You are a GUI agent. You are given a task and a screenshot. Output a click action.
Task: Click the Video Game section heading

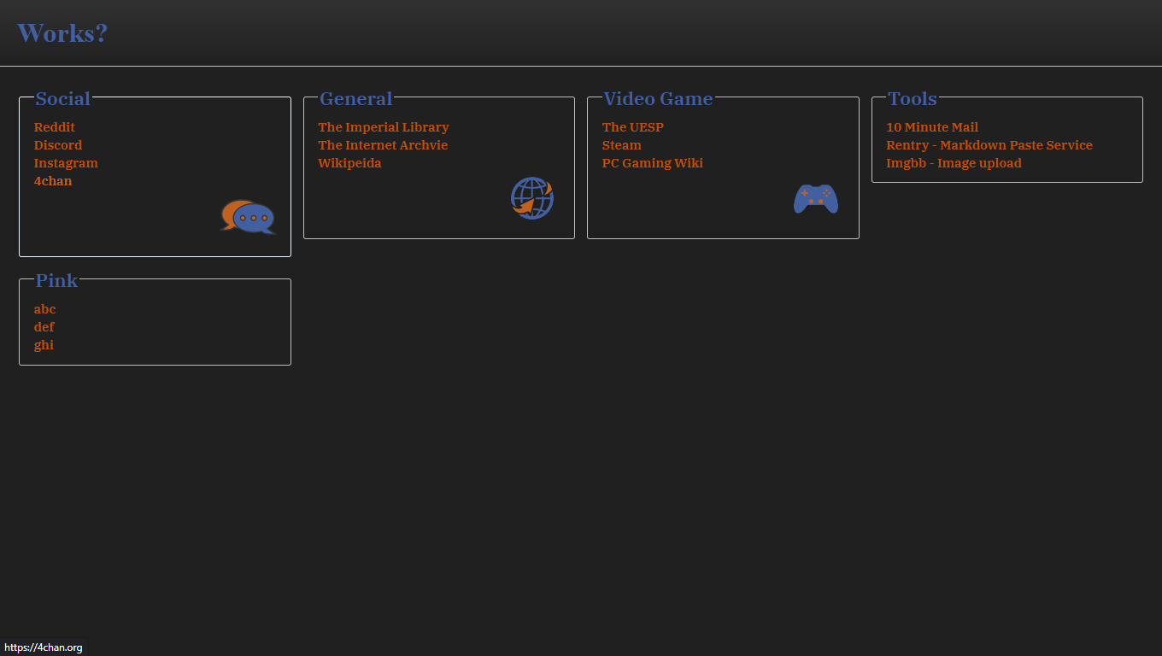pos(658,99)
